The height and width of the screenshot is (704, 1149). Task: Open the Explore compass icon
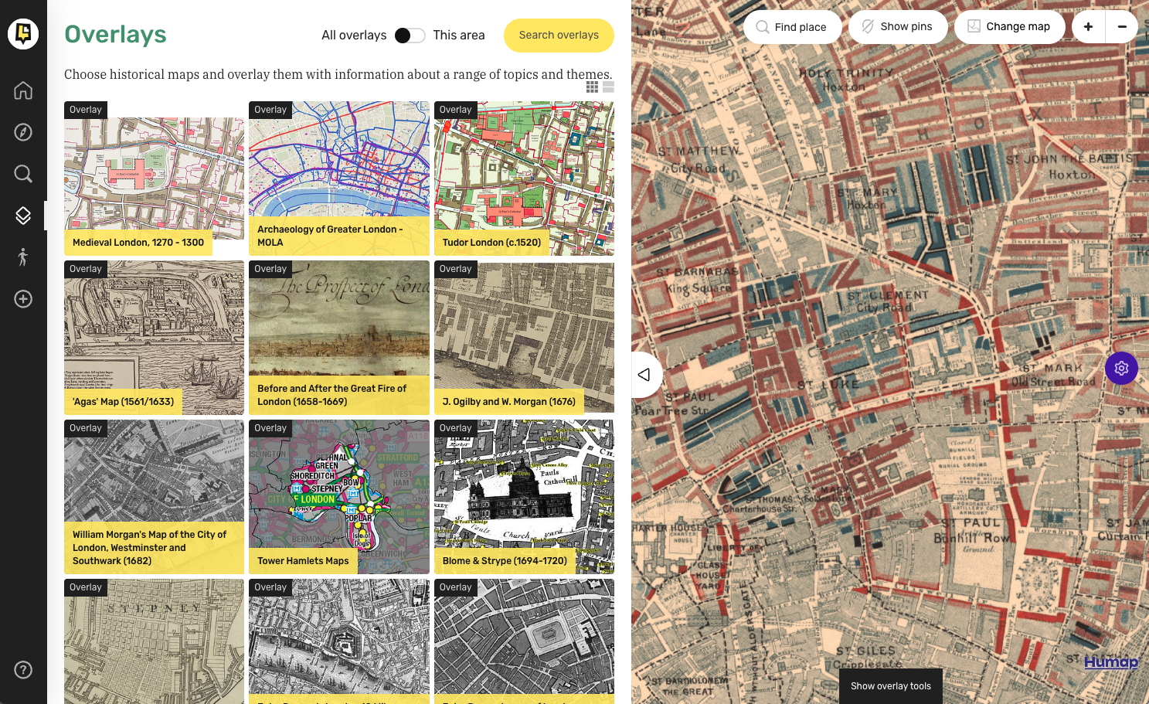[x=23, y=132]
